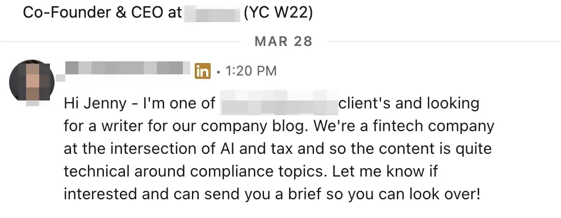Click the 'Let me know if' sentence start
The image size is (561, 218).
(x=385, y=172)
